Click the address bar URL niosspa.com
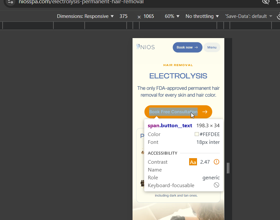Image resolution: width=280 pixels, height=220 pixels. tap(81, 2)
